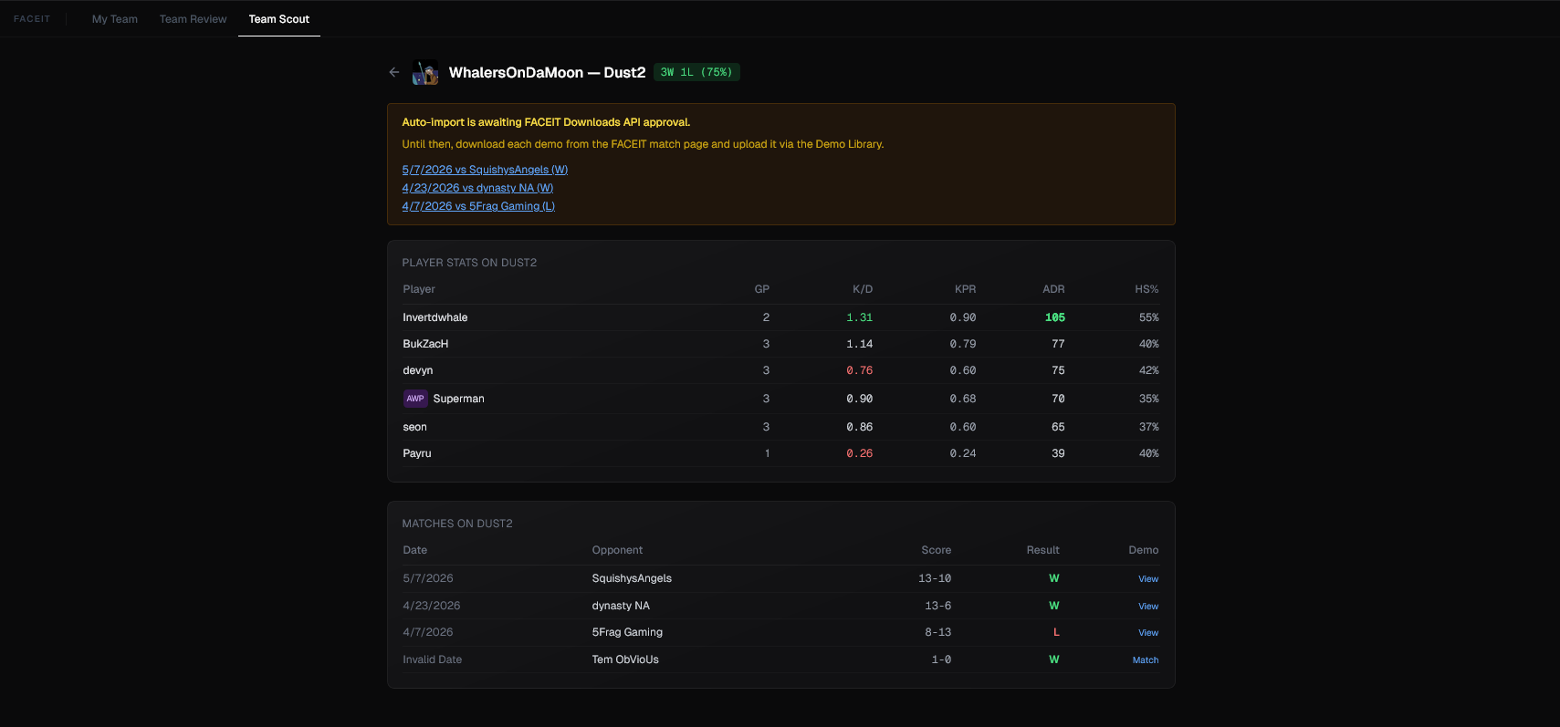This screenshot has width=1560, height=727.
Task: Click Invertdwhale's 105 ADR value
Action: point(1055,317)
